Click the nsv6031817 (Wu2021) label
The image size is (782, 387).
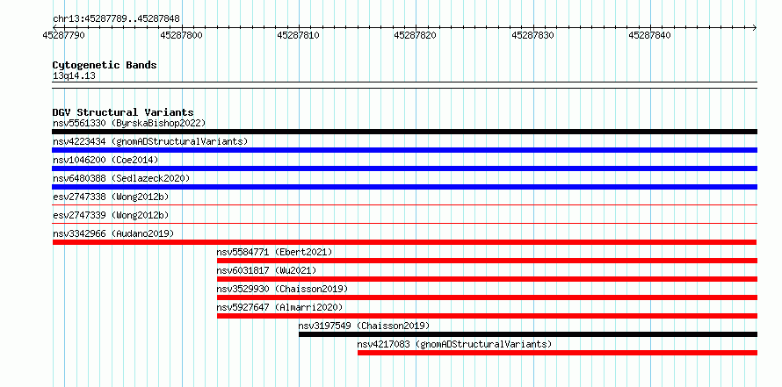pyautogui.click(x=266, y=270)
